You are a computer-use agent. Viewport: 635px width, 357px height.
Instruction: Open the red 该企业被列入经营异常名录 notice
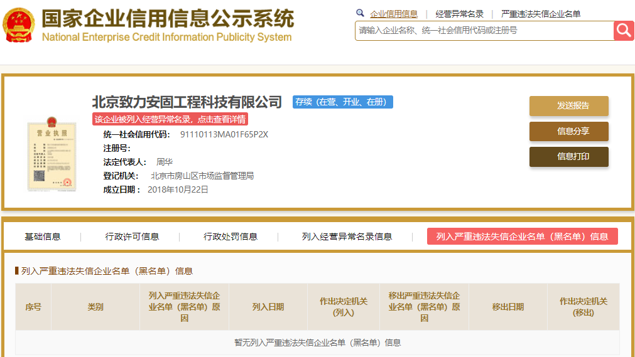[x=170, y=119]
